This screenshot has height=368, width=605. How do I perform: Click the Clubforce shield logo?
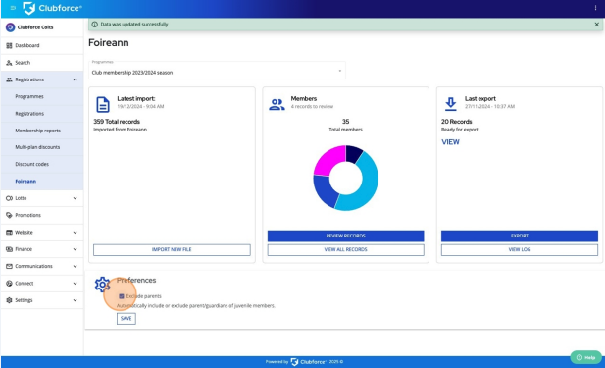(29, 8)
